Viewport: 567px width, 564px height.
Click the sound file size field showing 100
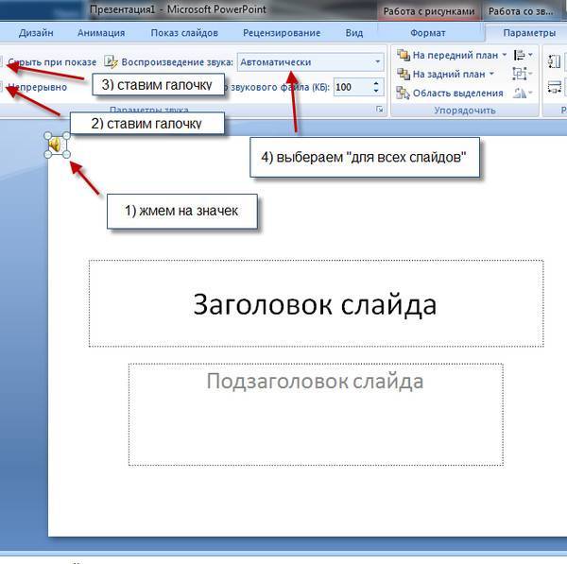(352, 87)
